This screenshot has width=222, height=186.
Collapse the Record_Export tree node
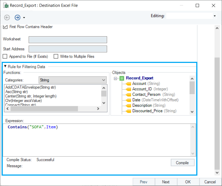pos(116,78)
